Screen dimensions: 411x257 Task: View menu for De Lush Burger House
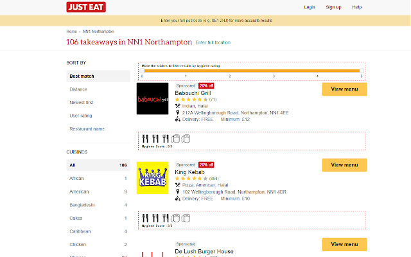point(344,244)
